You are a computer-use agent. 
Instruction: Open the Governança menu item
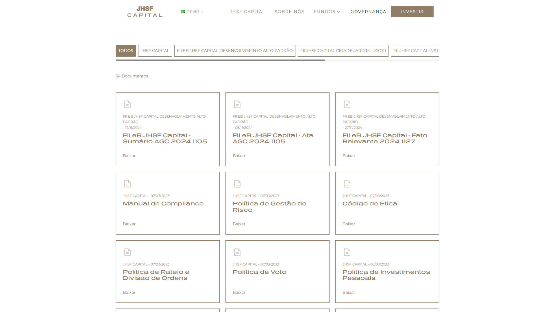(x=368, y=12)
